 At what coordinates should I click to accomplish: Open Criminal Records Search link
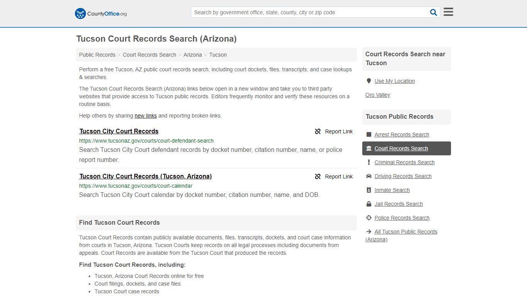tap(404, 162)
